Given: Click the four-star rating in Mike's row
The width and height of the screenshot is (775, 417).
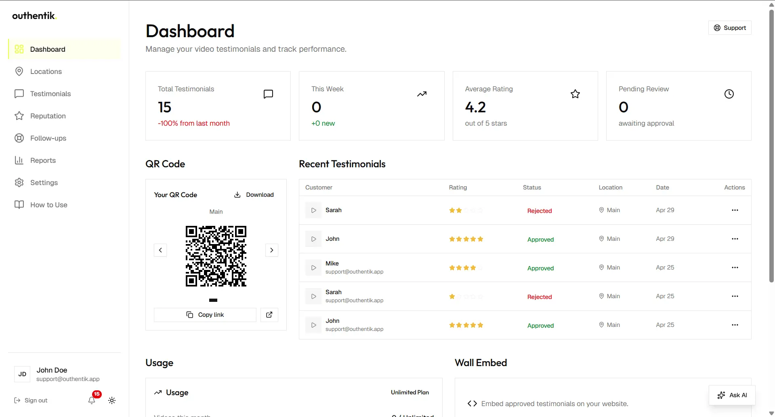Looking at the screenshot, I should click(x=466, y=268).
